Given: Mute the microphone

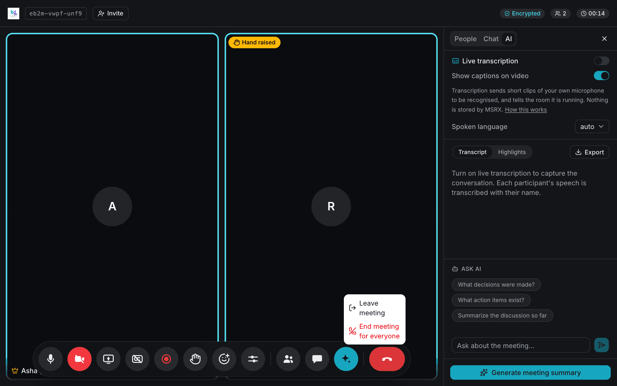Looking at the screenshot, I should point(50,359).
